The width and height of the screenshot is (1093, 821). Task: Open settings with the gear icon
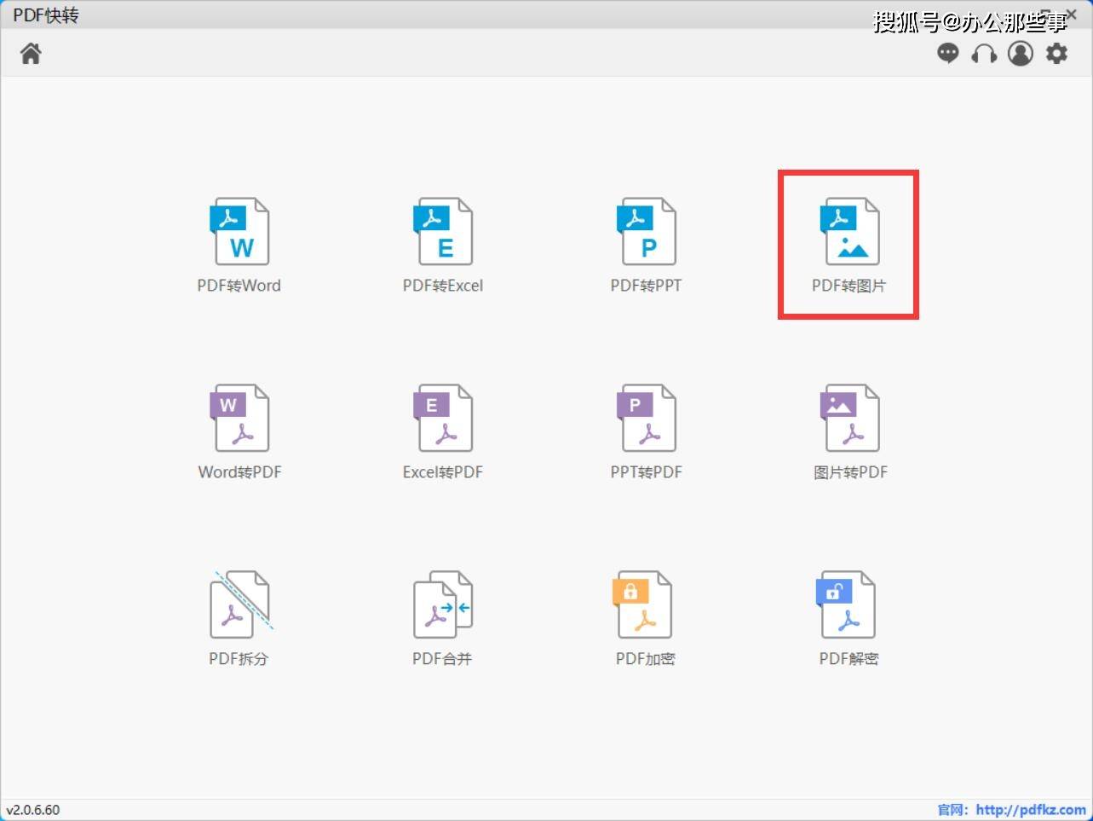pyautogui.click(x=1057, y=54)
